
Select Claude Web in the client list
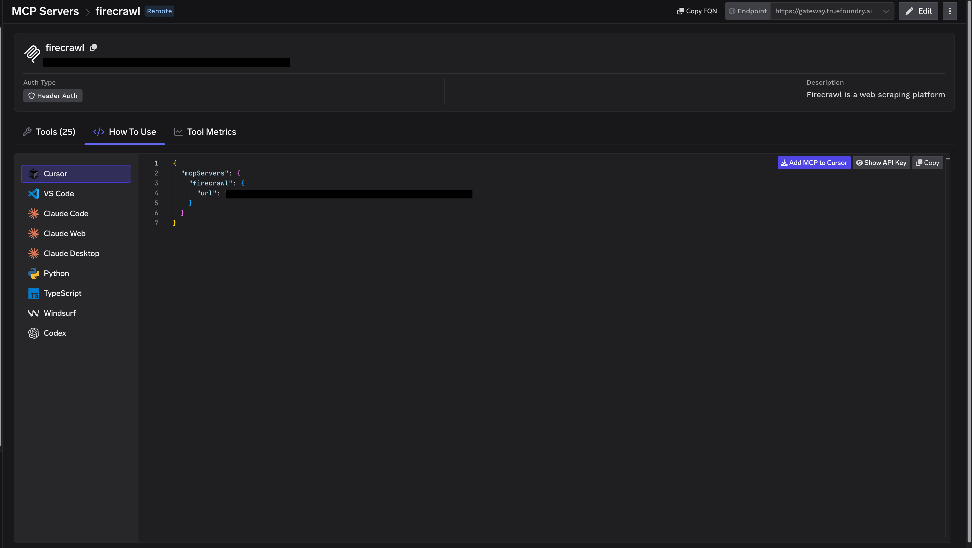tap(76, 234)
